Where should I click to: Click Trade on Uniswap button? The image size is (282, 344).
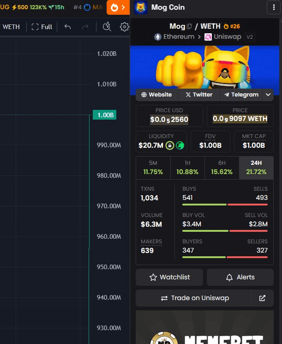[193, 298]
